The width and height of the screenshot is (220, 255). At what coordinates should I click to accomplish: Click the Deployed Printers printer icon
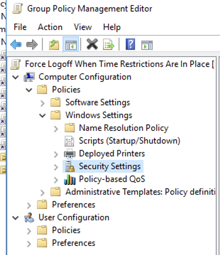(70, 154)
